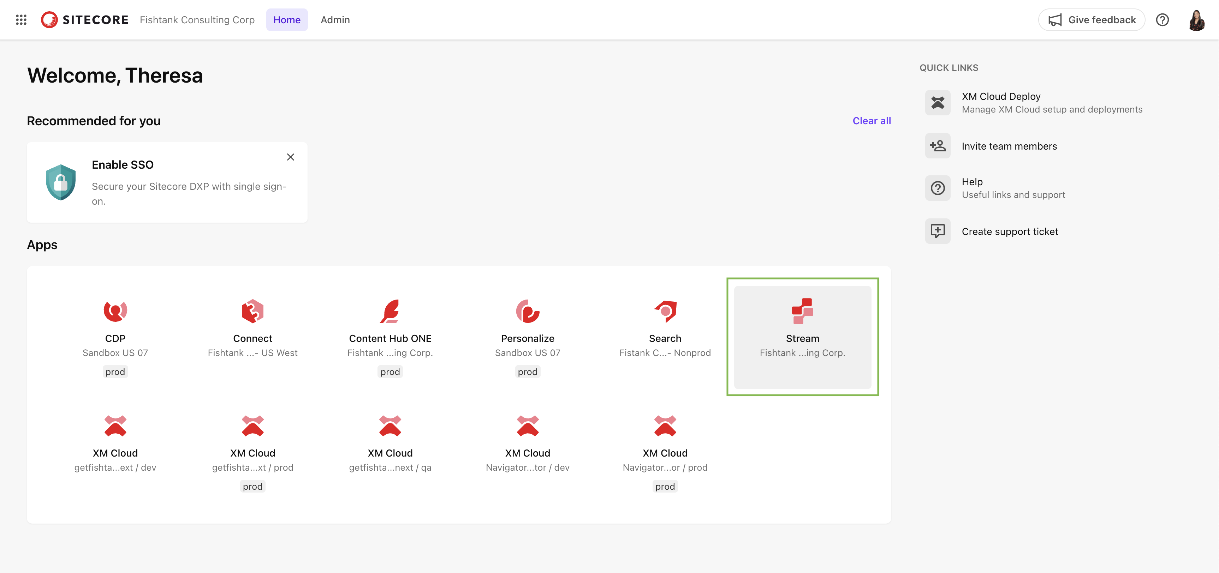The height and width of the screenshot is (573, 1219).
Task: Switch to the Admin tab
Action: [335, 20]
